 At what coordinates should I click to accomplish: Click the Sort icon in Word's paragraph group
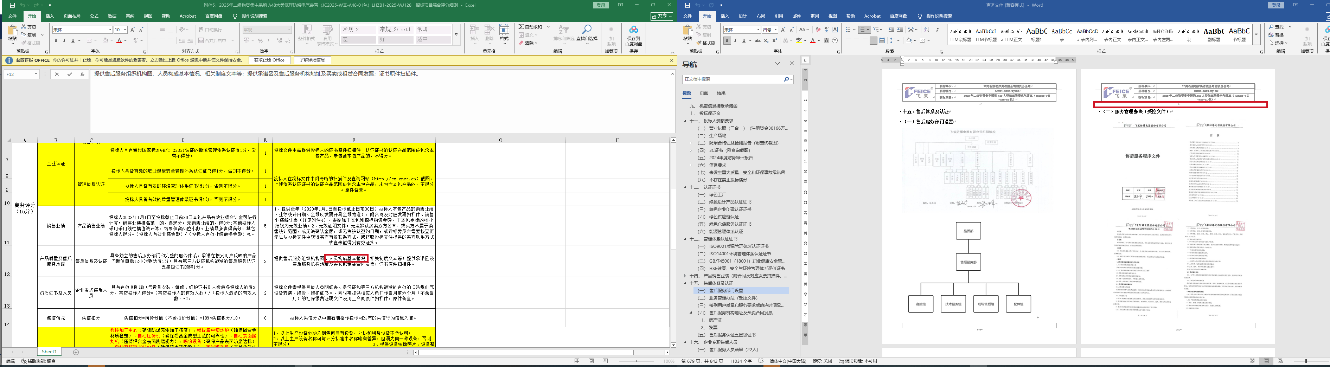[927, 30]
